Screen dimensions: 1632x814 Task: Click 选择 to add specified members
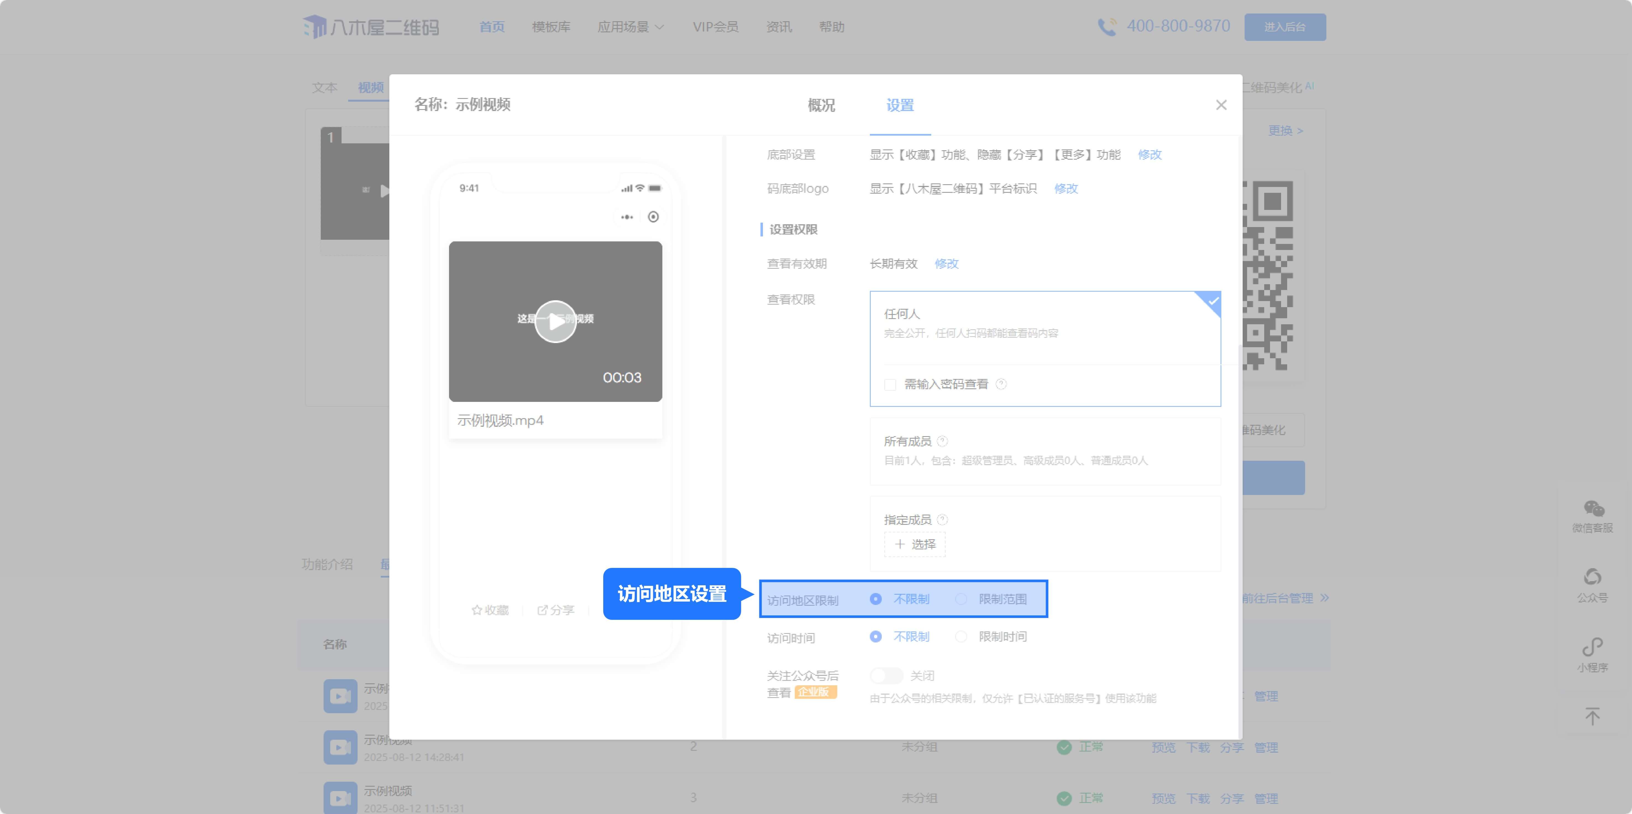915,544
